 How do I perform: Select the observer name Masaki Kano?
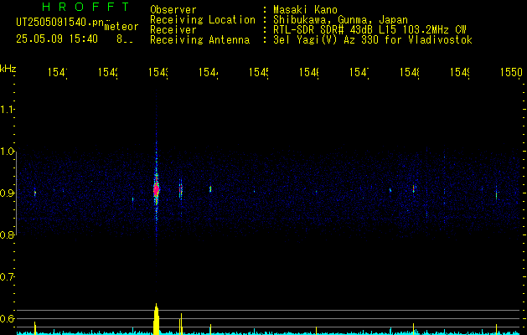coord(305,10)
